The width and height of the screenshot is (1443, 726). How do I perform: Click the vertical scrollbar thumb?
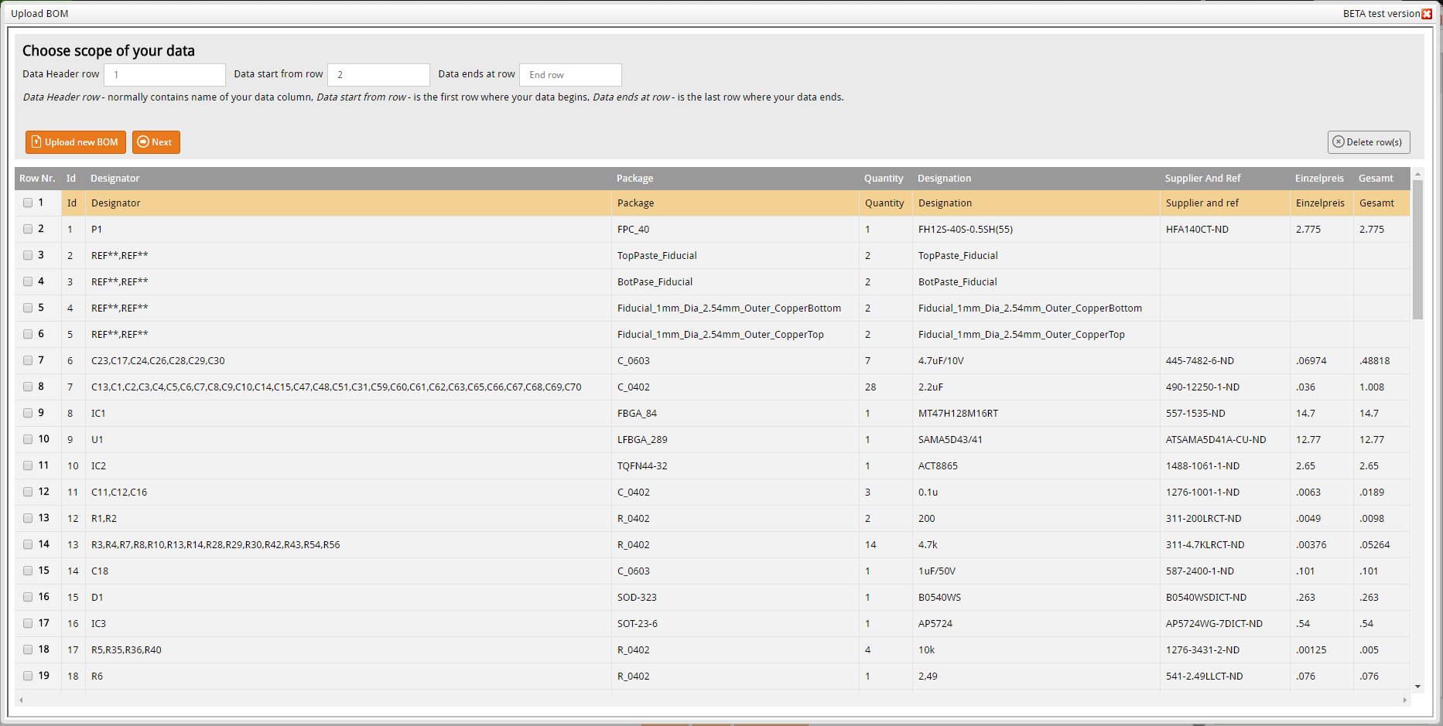(1417, 250)
